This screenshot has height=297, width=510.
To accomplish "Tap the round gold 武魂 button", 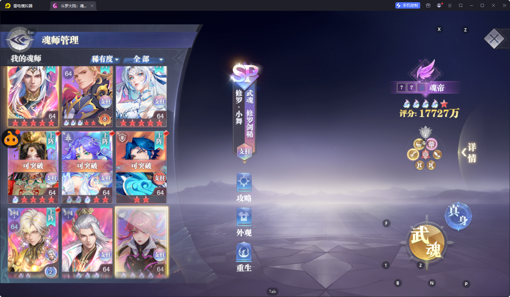I will click(x=427, y=242).
